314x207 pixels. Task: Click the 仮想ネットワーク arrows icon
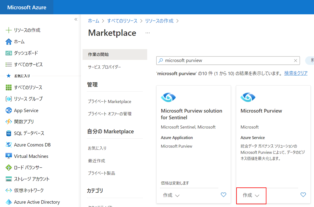point(9,190)
